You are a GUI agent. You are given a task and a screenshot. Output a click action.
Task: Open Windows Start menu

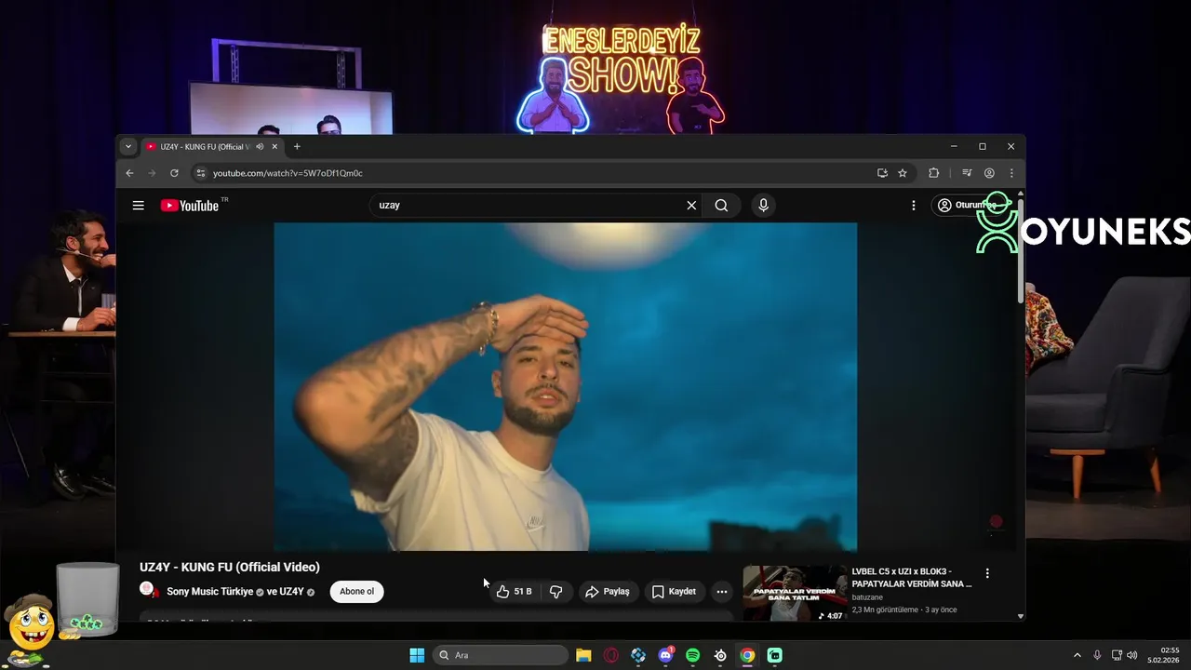click(x=417, y=655)
